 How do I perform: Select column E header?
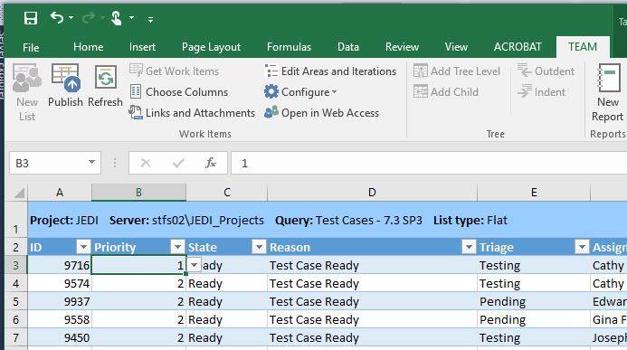click(534, 193)
